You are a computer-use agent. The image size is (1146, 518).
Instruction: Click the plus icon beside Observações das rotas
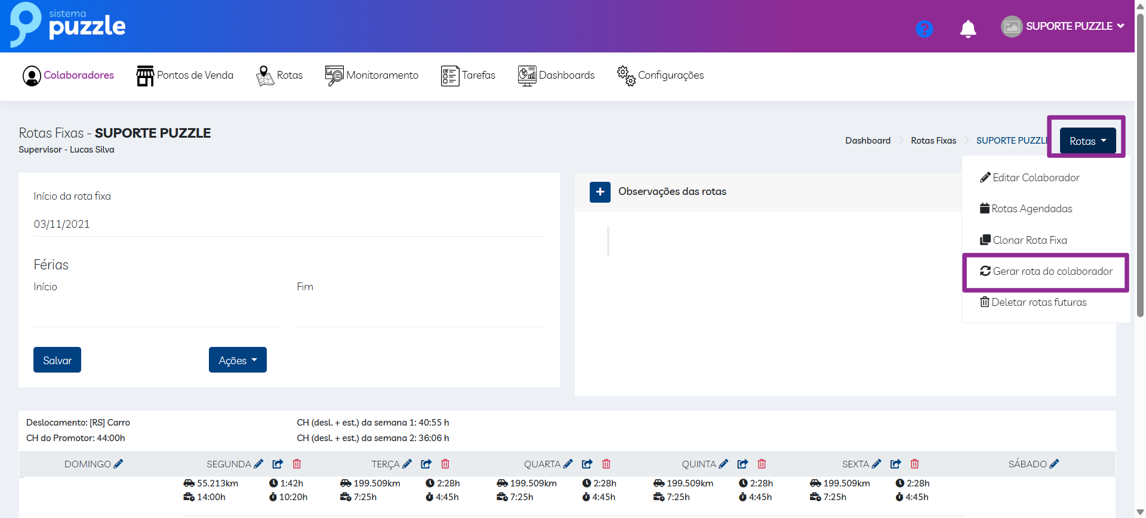coord(600,192)
